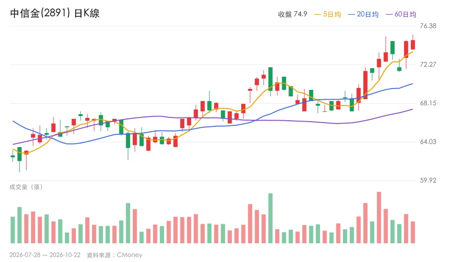Select the first green candlestick on the left
The image size is (449, 262).
pyautogui.click(x=13, y=156)
